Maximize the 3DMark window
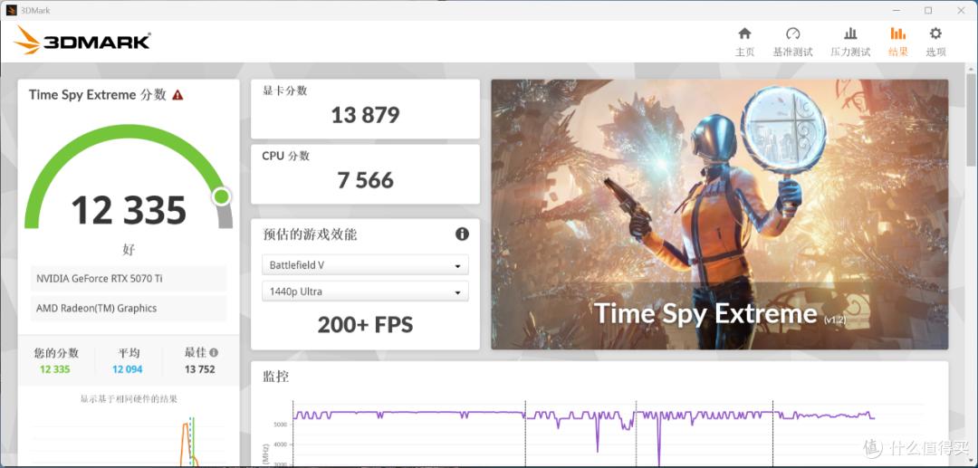Image resolution: width=978 pixels, height=468 pixels. pyautogui.click(x=928, y=10)
